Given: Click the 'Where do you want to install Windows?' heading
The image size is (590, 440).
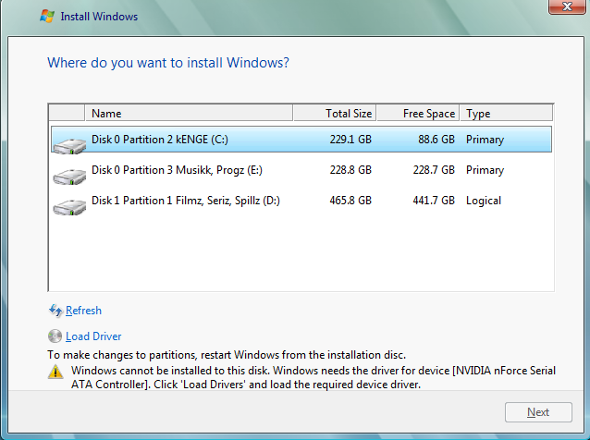Looking at the screenshot, I should [x=168, y=63].
